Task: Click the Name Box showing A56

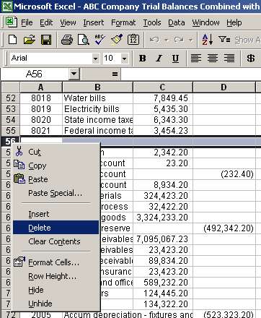Action: click(34, 74)
